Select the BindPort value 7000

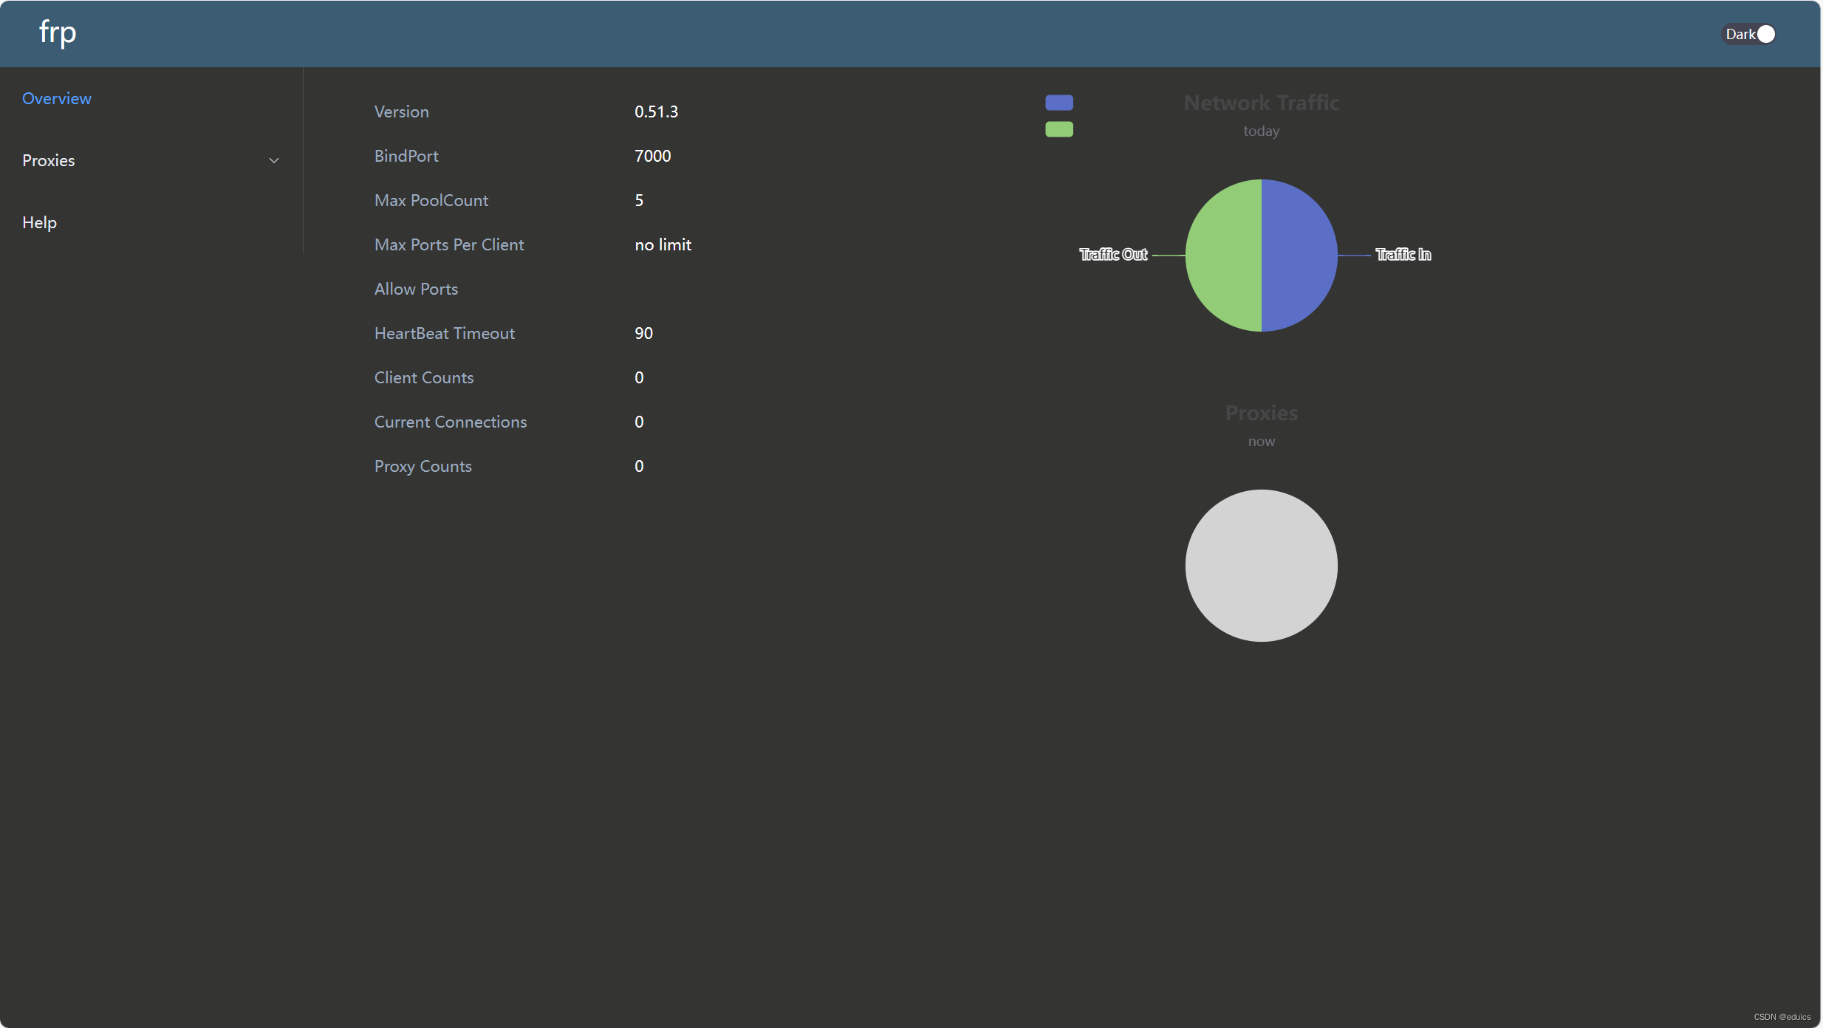[x=653, y=156]
